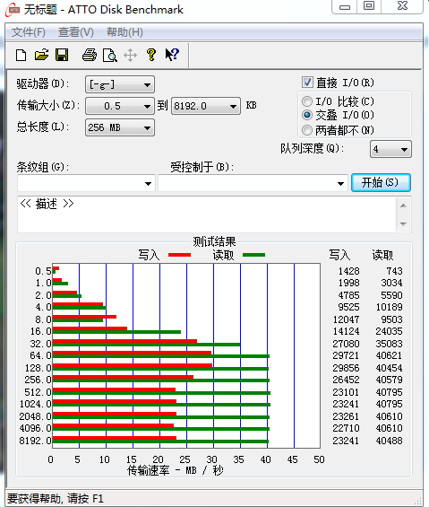Open help with the yellow question mark icon
The height and width of the screenshot is (507, 429).
(151, 55)
